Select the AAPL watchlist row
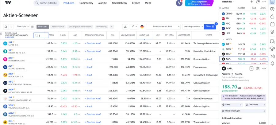Viewport: 276px width, 125px height. pyautogui.click(x=244, y=59)
